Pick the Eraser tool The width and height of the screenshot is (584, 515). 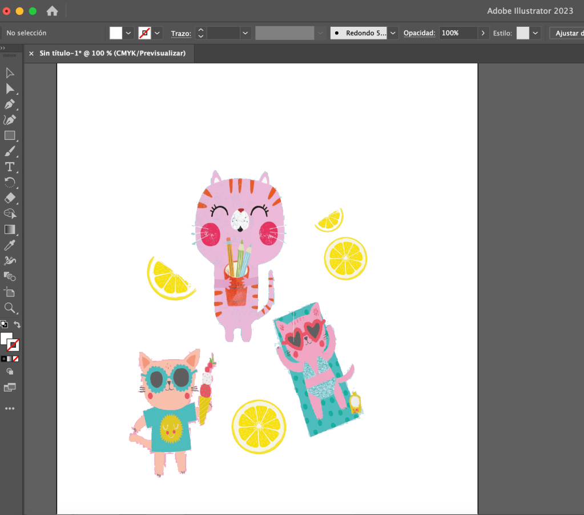point(10,198)
